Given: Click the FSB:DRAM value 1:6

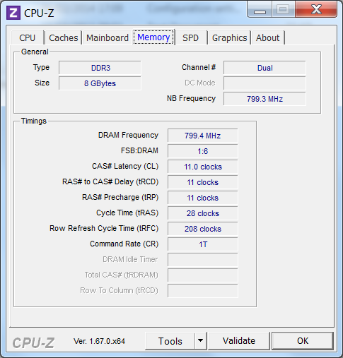Looking at the screenshot, I should [203, 151].
